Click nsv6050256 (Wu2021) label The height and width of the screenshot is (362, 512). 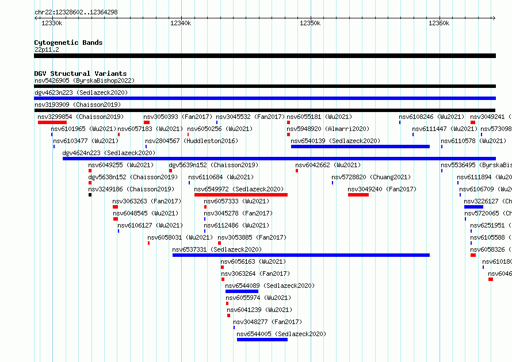coord(220,129)
